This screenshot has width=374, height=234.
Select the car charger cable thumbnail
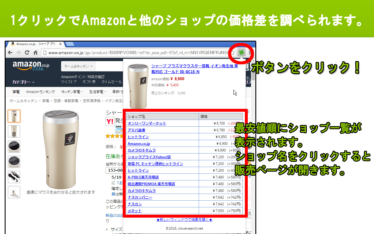click(x=14, y=177)
